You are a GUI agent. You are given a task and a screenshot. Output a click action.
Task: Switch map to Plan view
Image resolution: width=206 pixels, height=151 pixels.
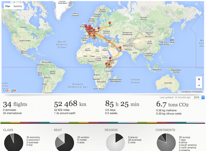pyautogui.click(x=8, y=6)
